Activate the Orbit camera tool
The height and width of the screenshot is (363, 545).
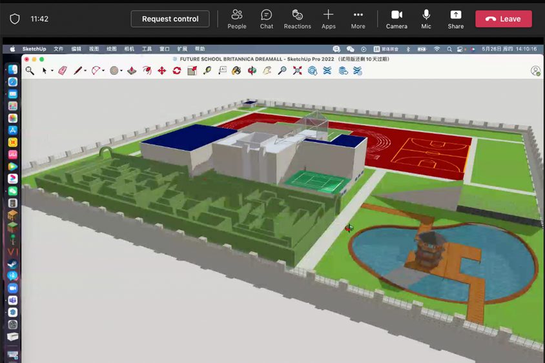[x=252, y=71]
